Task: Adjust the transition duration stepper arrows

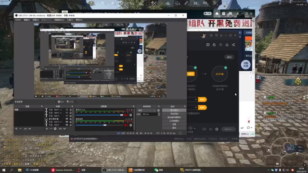Action: click(159, 114)
